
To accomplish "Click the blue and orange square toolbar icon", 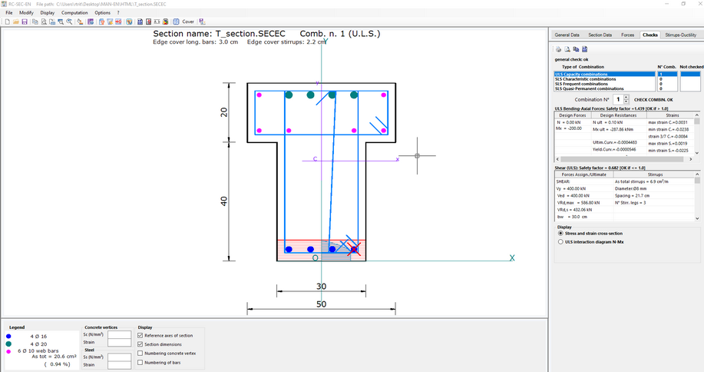I will coord(129,22).
